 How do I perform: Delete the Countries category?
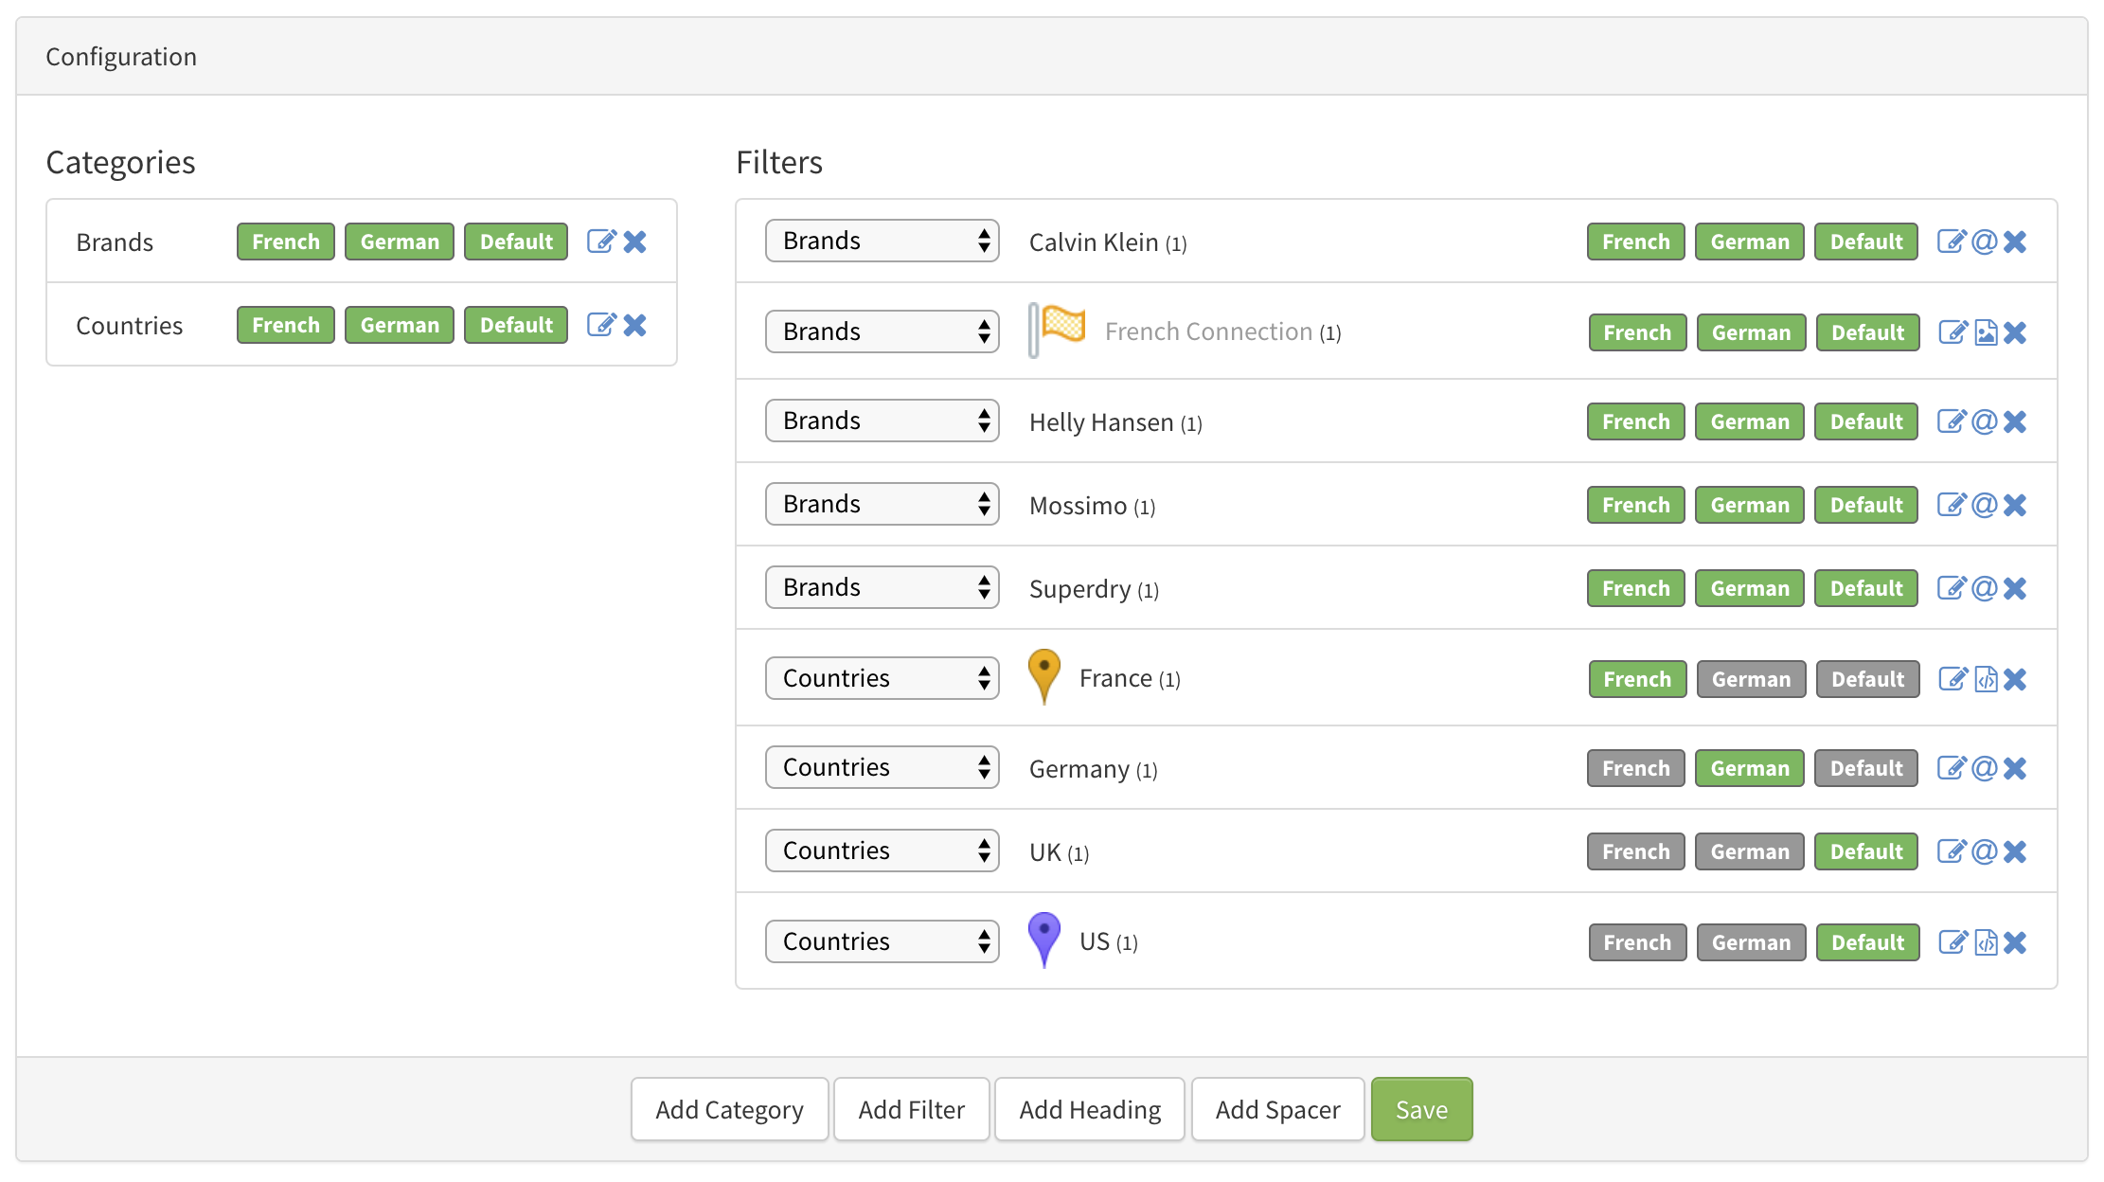[x=635, y=325]
